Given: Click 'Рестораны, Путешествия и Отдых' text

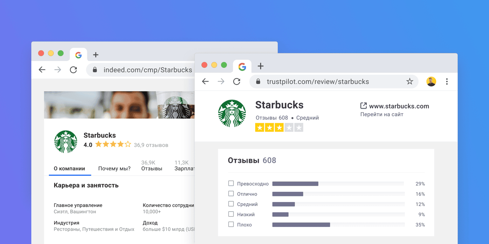Looking at the screenshot, I should 94,229.
